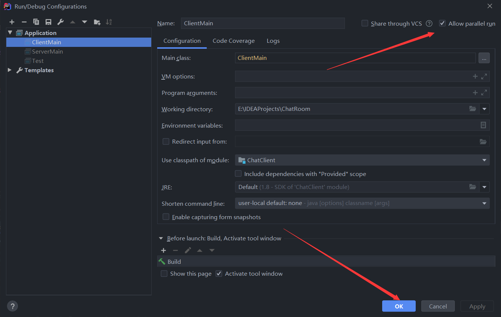This screenshot has height=317, width=501.
Task: Open help question mark button at bottom left
Action: pos(12,306)
